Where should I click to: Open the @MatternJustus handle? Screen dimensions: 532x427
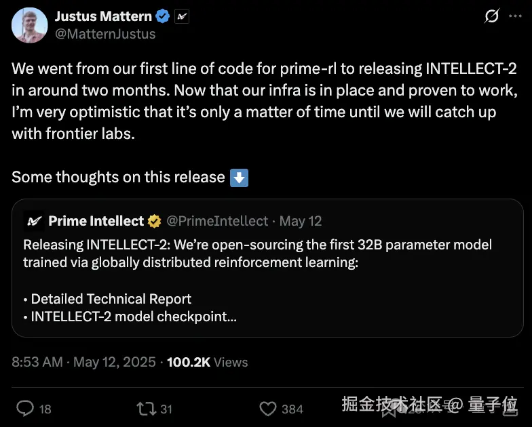[x=104, y=33]
